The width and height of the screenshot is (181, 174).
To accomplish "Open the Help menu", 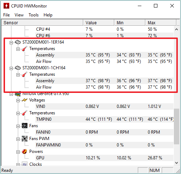I will (48, 15).
